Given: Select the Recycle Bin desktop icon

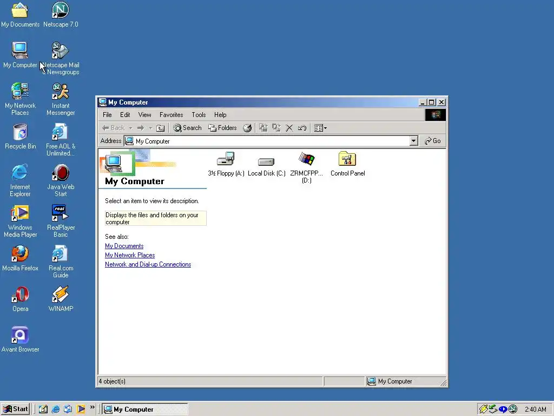Looking at the screenshot, I should click(20, 137).
